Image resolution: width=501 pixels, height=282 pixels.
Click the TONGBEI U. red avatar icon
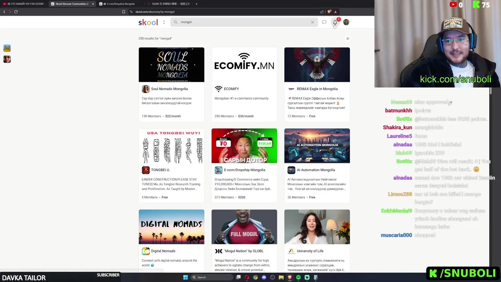pos(146,170)
